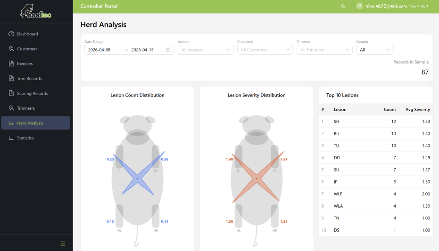This screenshot has height=251, width=439.
Task: Click the hooftec logo
Action: 36,12
